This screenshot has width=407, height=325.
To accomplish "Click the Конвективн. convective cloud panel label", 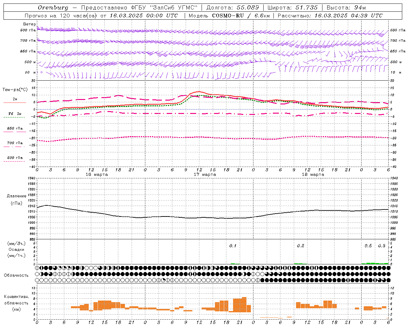I will click(16, 297).
